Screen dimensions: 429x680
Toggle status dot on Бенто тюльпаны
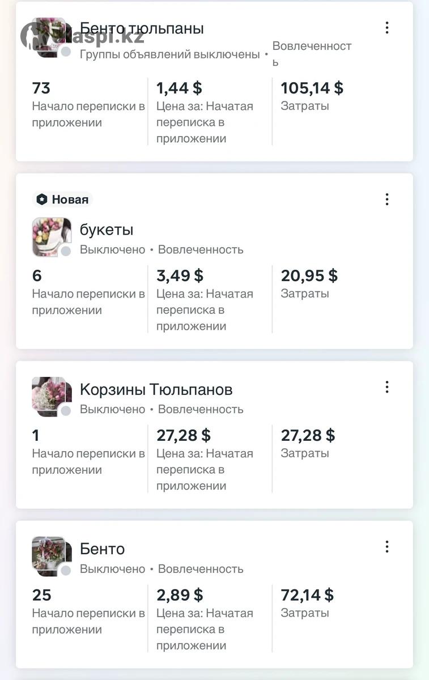pos(66,52)
